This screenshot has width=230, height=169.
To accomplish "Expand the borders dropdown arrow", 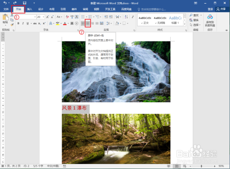I will pyautogui.click(x=127, y=23).
